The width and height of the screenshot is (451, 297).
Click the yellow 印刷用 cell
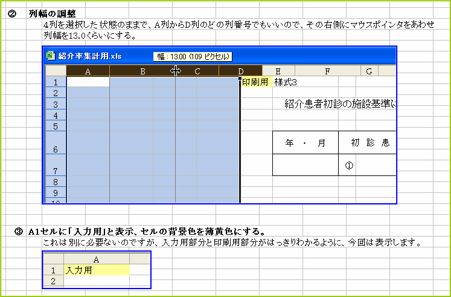[x=256, y=82]
